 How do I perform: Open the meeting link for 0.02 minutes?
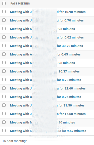click(47, 37)
